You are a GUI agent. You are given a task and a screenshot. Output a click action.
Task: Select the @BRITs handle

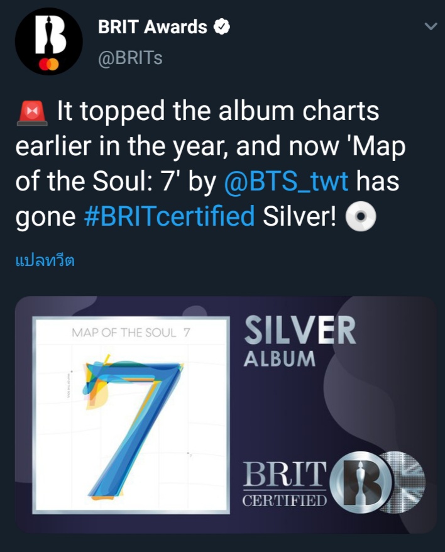(130, 58)
